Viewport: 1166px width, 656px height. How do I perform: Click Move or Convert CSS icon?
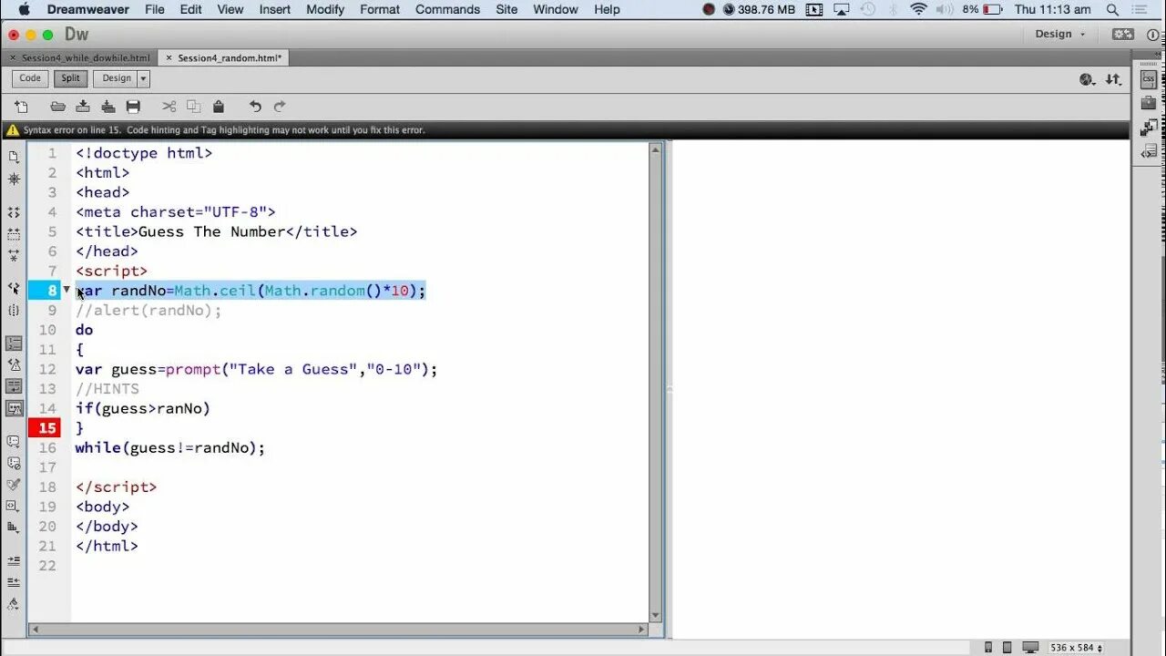14,528
